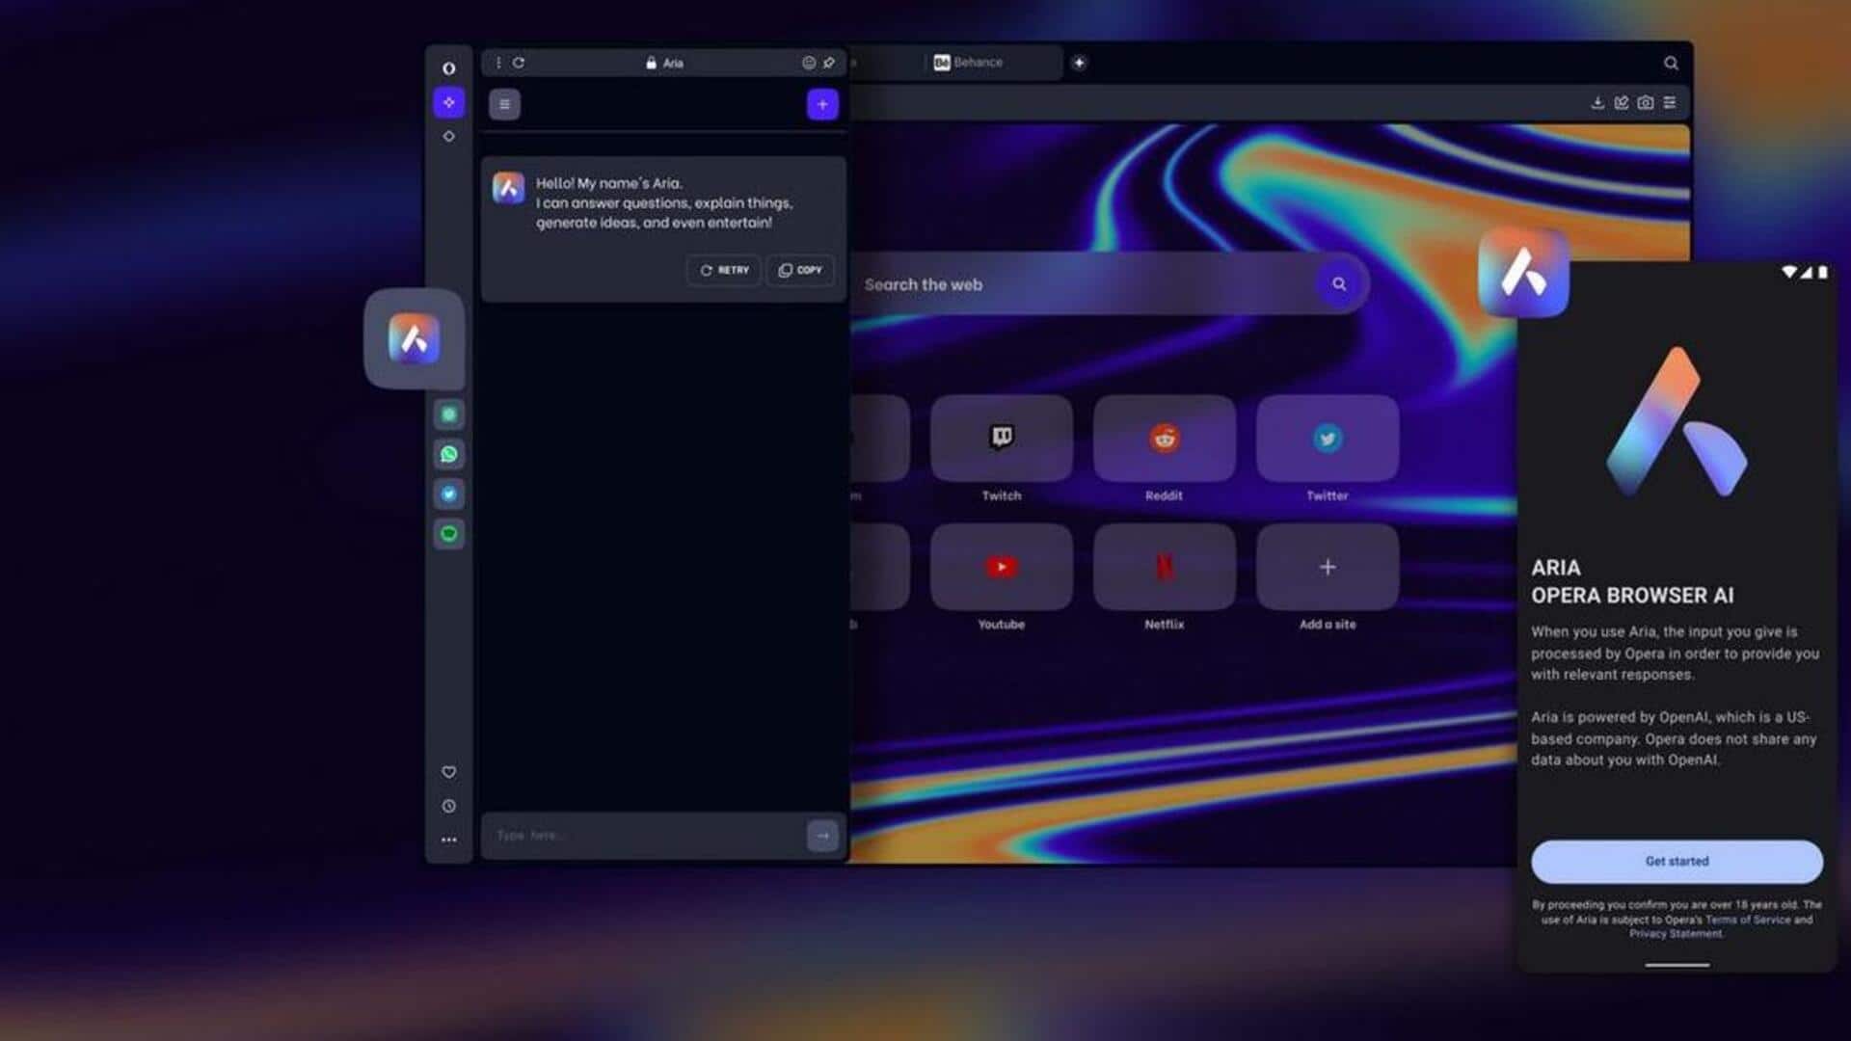Image resolution: width=1851 pixels, height=1041 pixels.
Task: Open the Aria chat hamburger menu
Action: coord(504,104)
